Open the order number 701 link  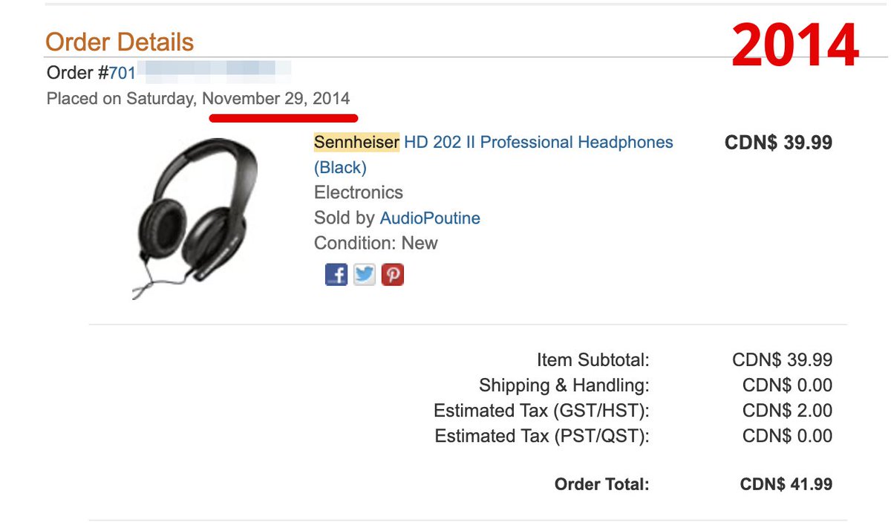click(x=123, y=73)
